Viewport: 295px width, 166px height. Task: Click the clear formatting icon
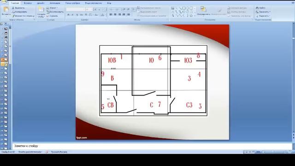(105, 9)
